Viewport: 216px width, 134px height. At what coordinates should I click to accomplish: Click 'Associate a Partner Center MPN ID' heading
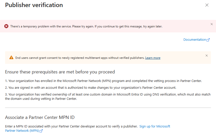tap(40, 117)
